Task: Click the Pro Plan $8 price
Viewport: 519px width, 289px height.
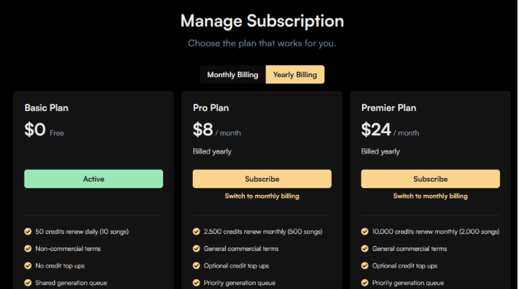Action: (x=203, y=129)
